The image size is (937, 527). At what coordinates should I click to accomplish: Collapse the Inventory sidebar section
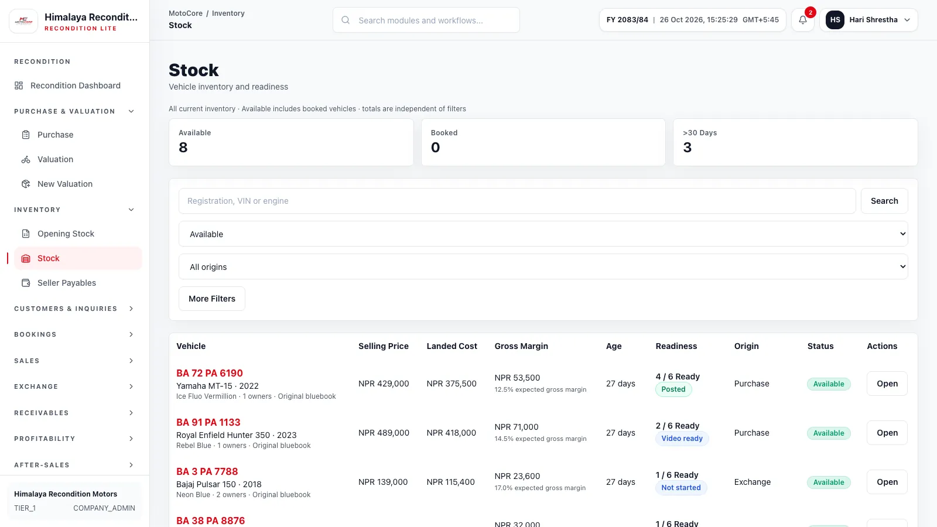tap(131, 210)
